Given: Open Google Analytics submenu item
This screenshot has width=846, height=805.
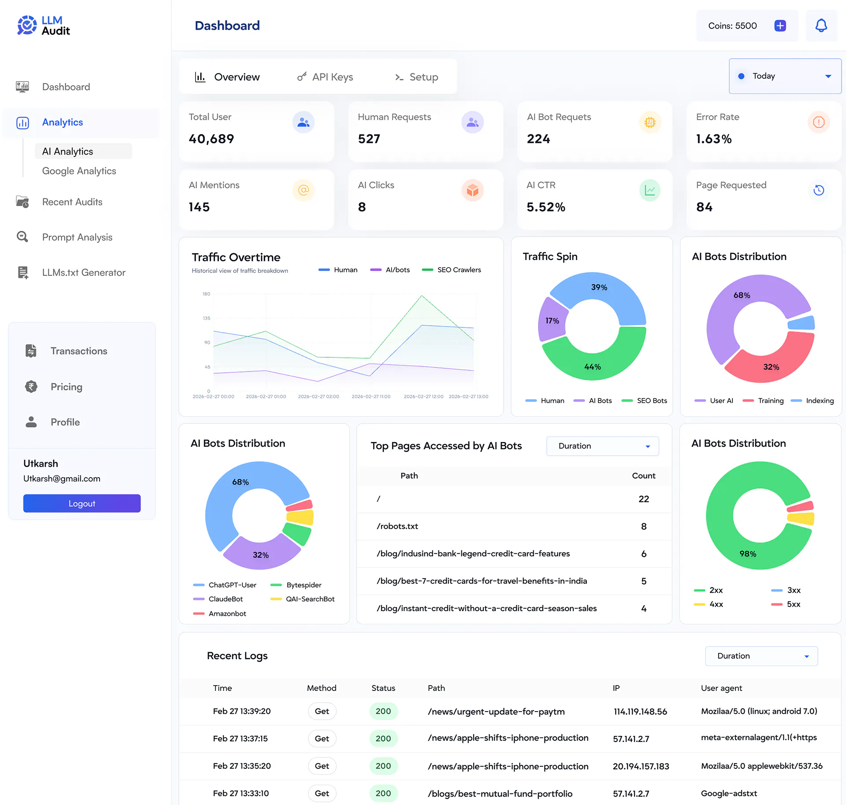Looking at the screenshot, I should (79, 171).
